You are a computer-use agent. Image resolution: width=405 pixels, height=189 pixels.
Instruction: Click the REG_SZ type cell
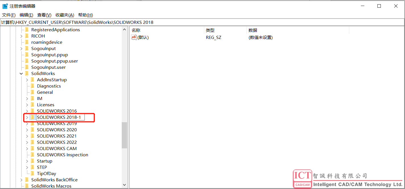[x=214, y=37]
